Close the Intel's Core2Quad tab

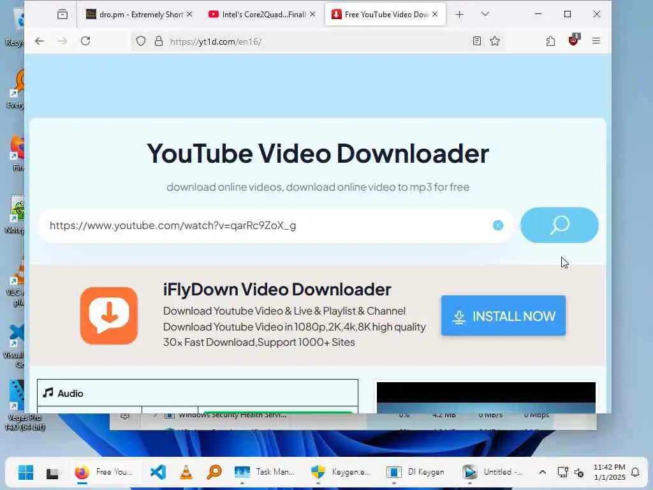(312, 15)
